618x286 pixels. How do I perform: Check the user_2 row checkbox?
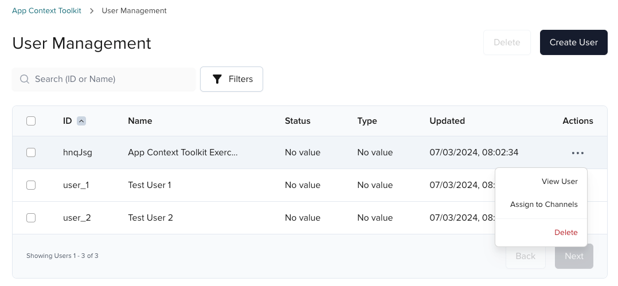pyautogui.click(x=31, y=218)
